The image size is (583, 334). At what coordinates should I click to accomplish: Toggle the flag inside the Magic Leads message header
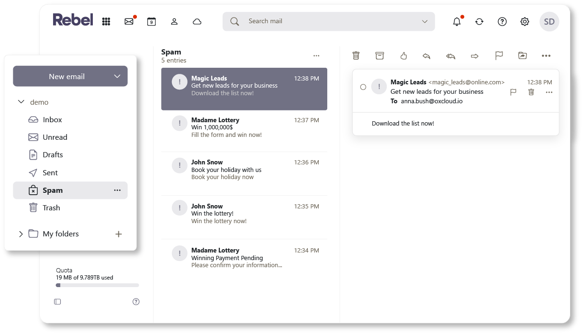[513, 92]
